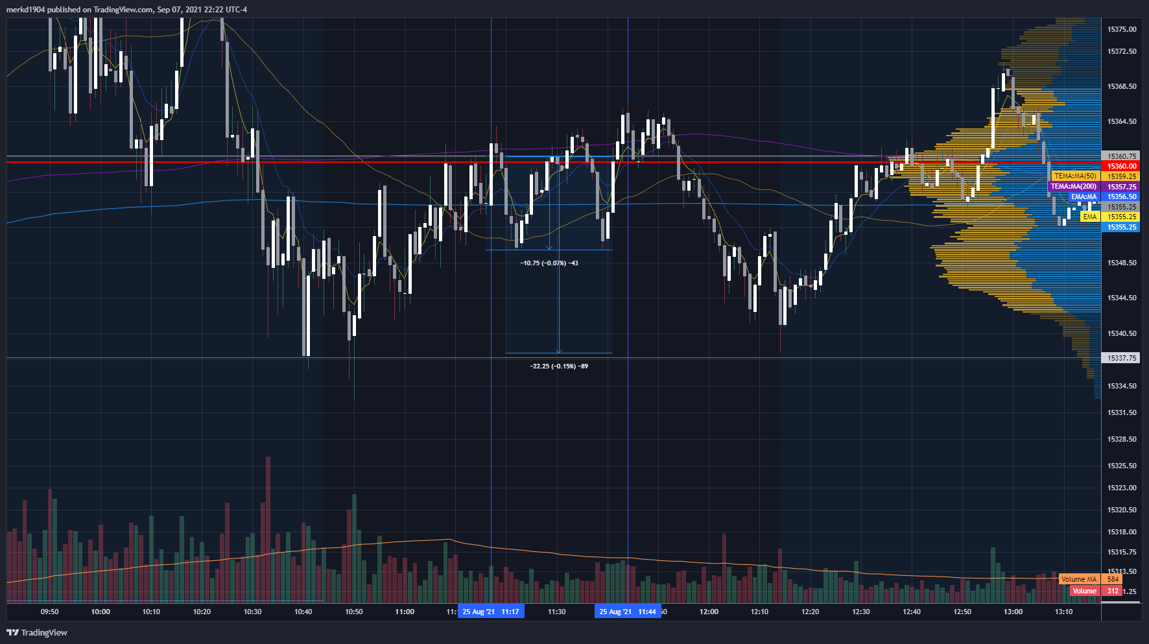1149x644 pixels.
Task: Select the blue EMA:MA indicator label
Action: (1084, 197)
